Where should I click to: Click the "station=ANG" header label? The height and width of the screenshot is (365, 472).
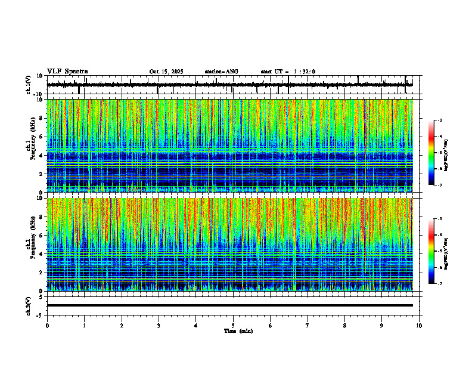[221, 72]
